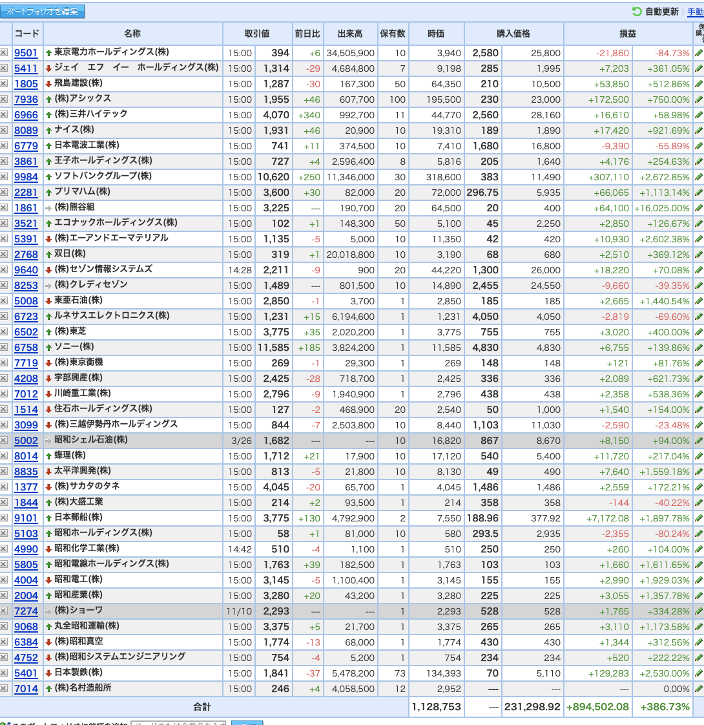This screenshot has width=704, height=725.
Task: Click the 保有数 column header
Action: tap(393, 34)
